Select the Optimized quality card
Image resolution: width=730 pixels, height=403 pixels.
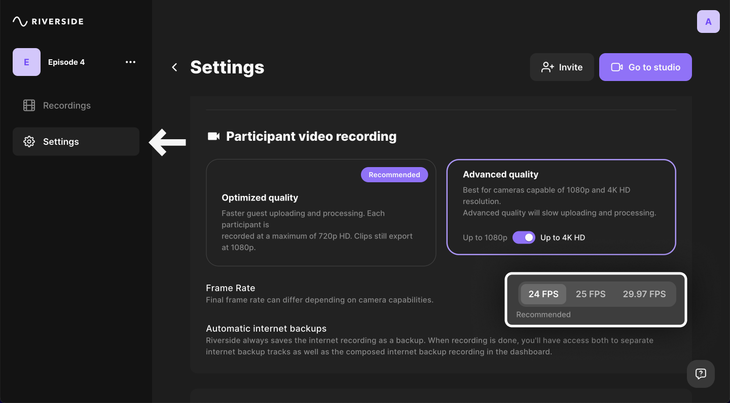(321, 213)
